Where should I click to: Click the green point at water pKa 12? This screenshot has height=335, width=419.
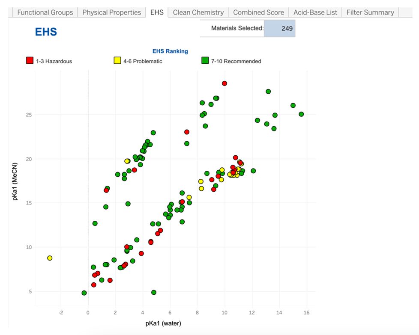(x=253, y=171)
